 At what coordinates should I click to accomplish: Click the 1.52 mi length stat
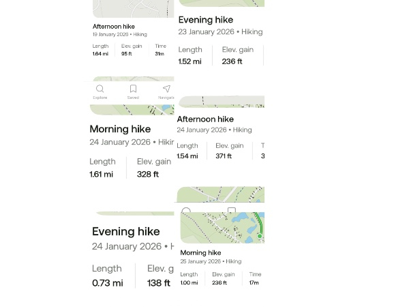[x=190, y=61]
